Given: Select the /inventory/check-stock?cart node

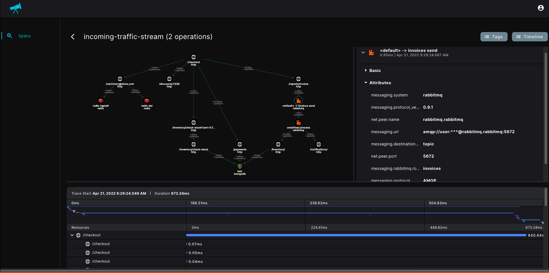Looking at the screenshot, I should 194,123.
